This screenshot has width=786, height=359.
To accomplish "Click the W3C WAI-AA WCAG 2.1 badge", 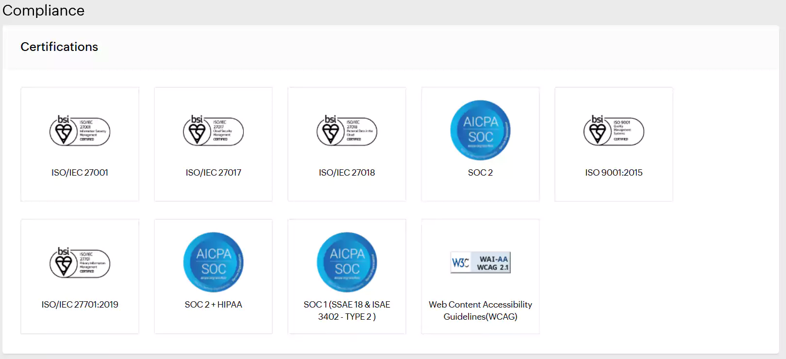I will (x=481, y=262).
